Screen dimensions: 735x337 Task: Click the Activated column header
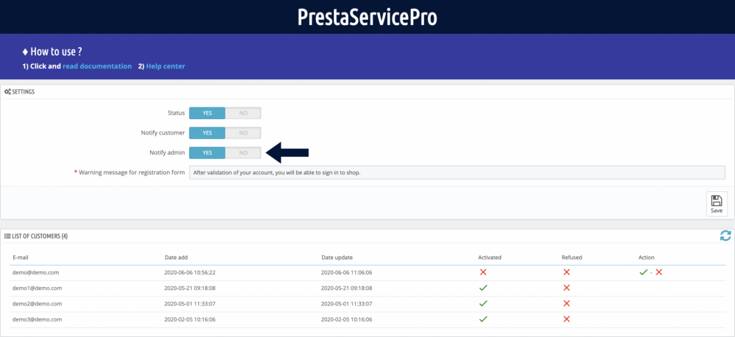(x=490, y=258)
